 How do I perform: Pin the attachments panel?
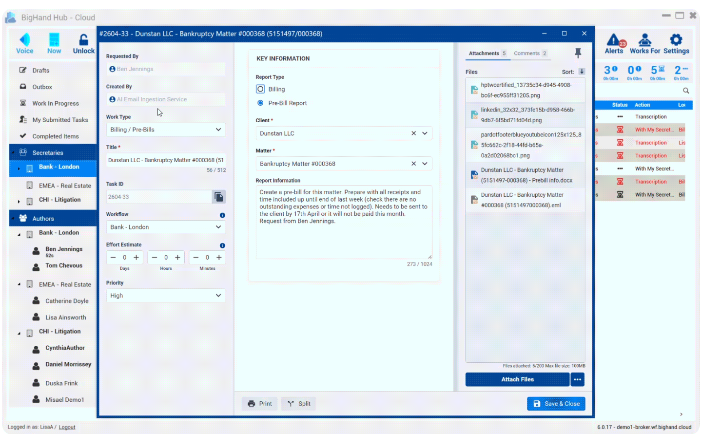point(578,53)
